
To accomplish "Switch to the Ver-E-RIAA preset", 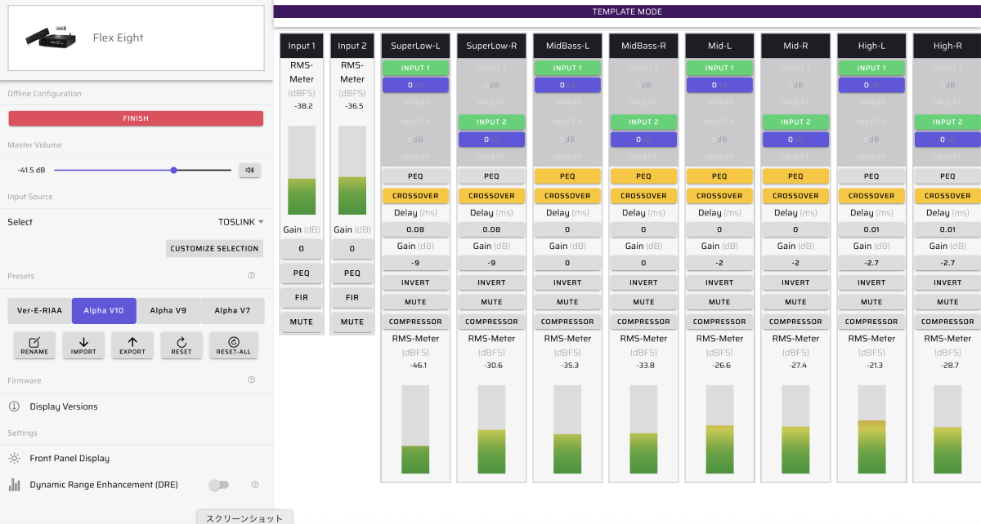I will tap(39, 310).
